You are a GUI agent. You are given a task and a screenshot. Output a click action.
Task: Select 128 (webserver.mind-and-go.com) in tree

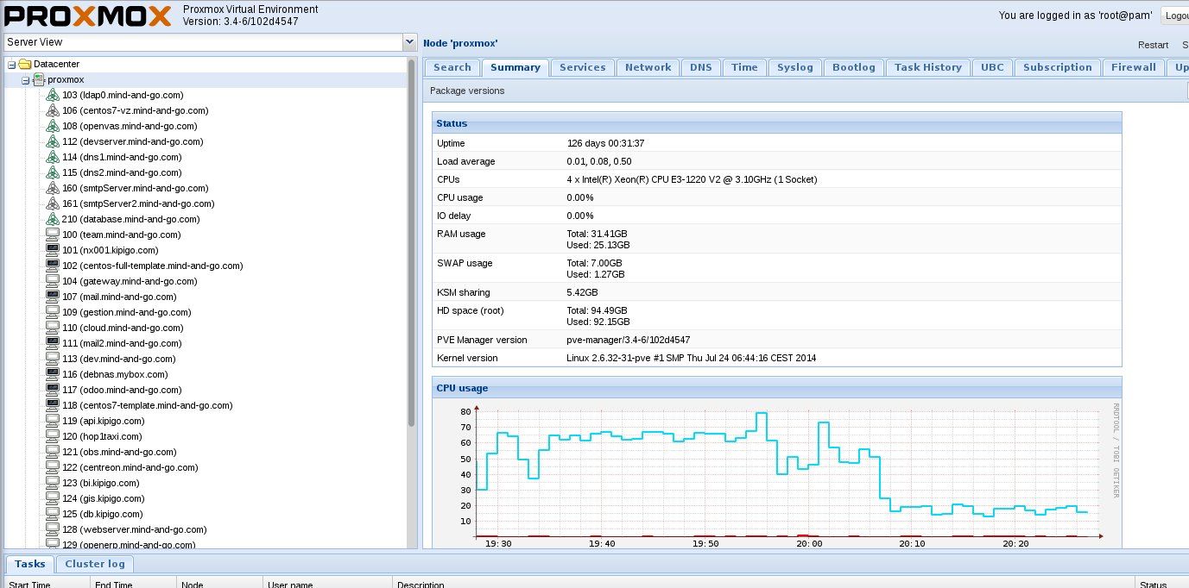click(135, 529)
